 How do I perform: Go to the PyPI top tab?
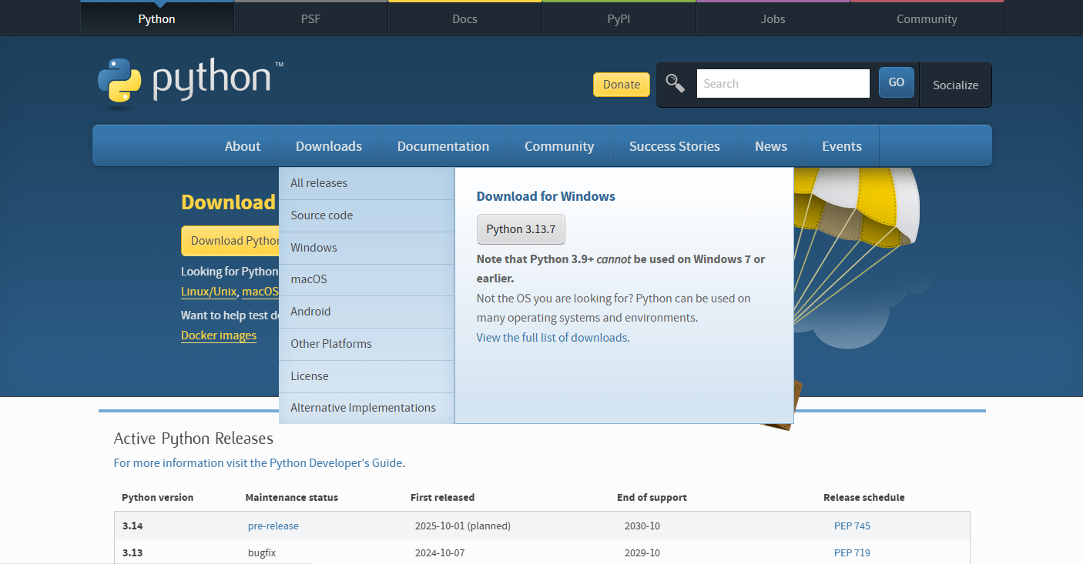tap(619, 19)
